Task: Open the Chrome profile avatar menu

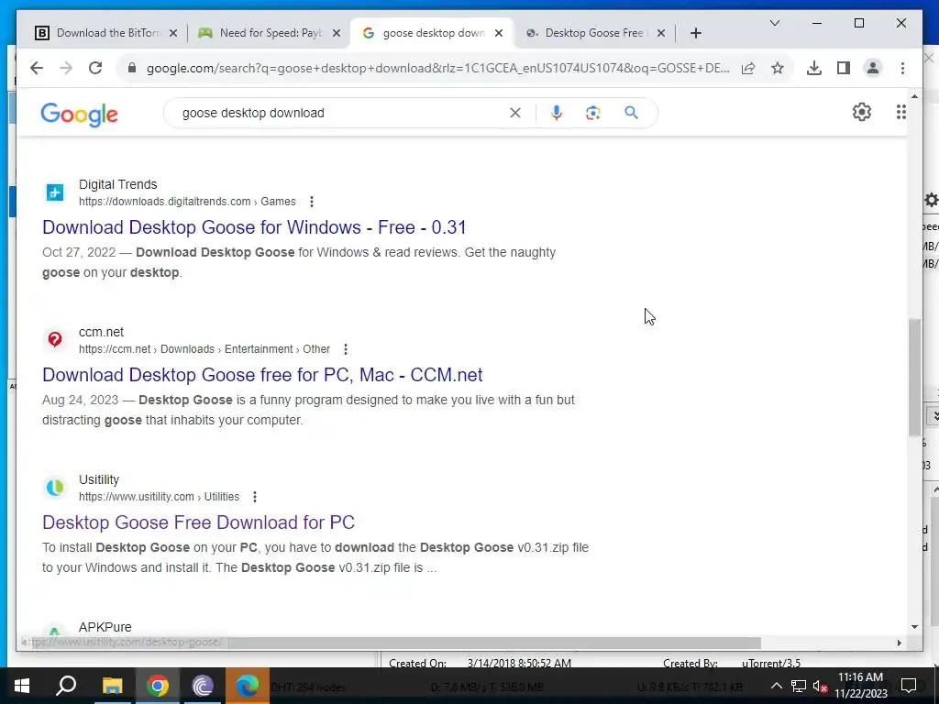Action: (x=873, y=68)
